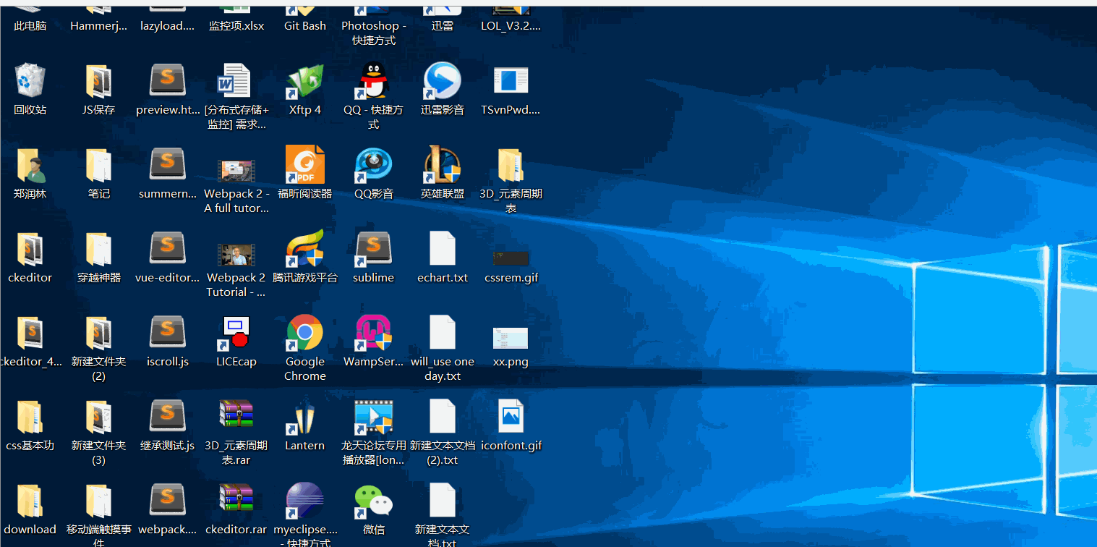Click the Hammerj... file label
The height and width of the screenshot is (547, 1097).
(x=98, y=26)
